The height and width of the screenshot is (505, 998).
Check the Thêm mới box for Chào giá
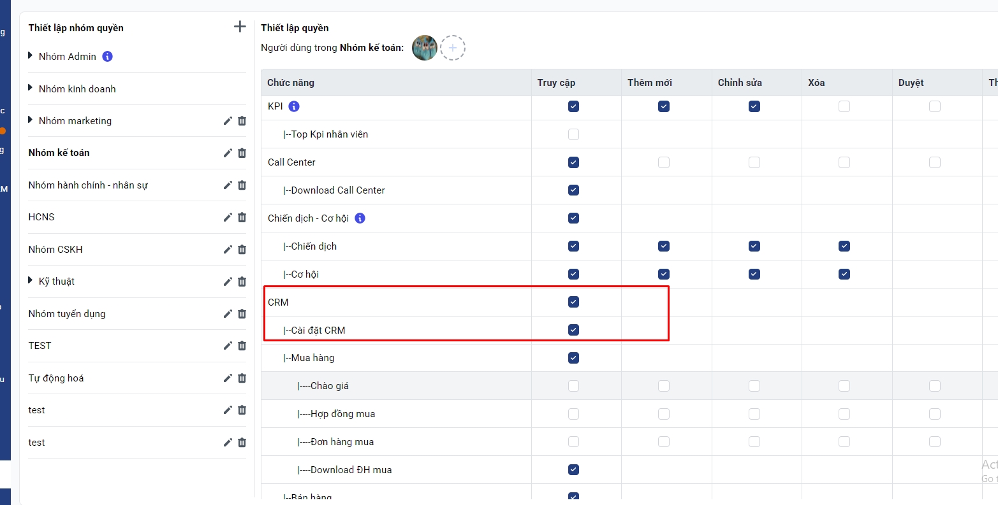pyautogui.click(x=664, y=386)
